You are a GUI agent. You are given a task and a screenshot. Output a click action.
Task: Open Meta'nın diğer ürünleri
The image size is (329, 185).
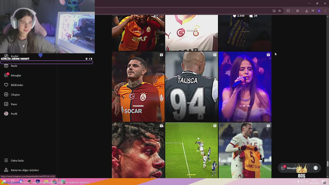click(x=25, y=170)
